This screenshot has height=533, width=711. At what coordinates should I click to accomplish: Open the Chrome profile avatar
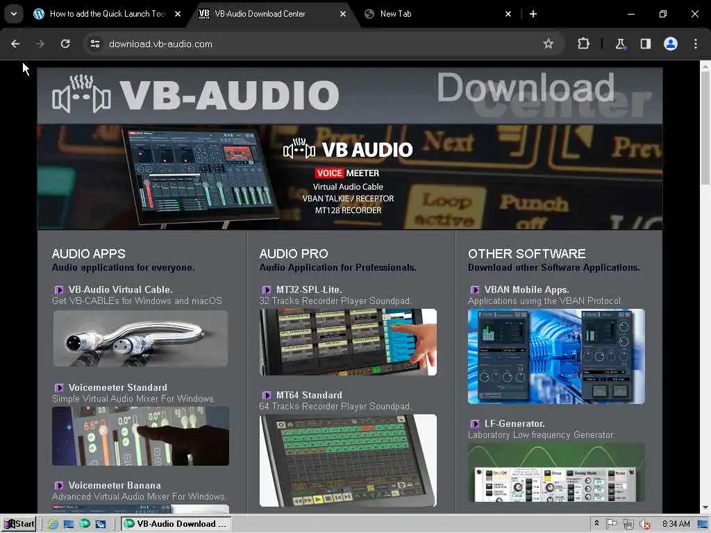671,44
